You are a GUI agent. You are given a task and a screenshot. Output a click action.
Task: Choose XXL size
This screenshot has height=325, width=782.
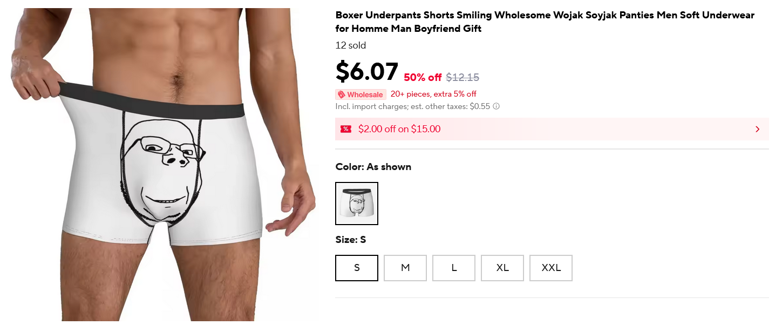point(551,268)
